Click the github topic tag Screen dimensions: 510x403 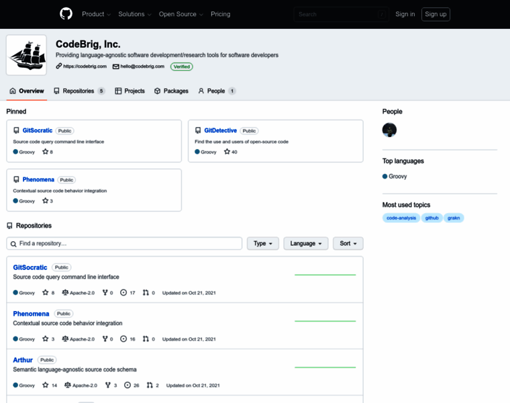click(431, 218)
